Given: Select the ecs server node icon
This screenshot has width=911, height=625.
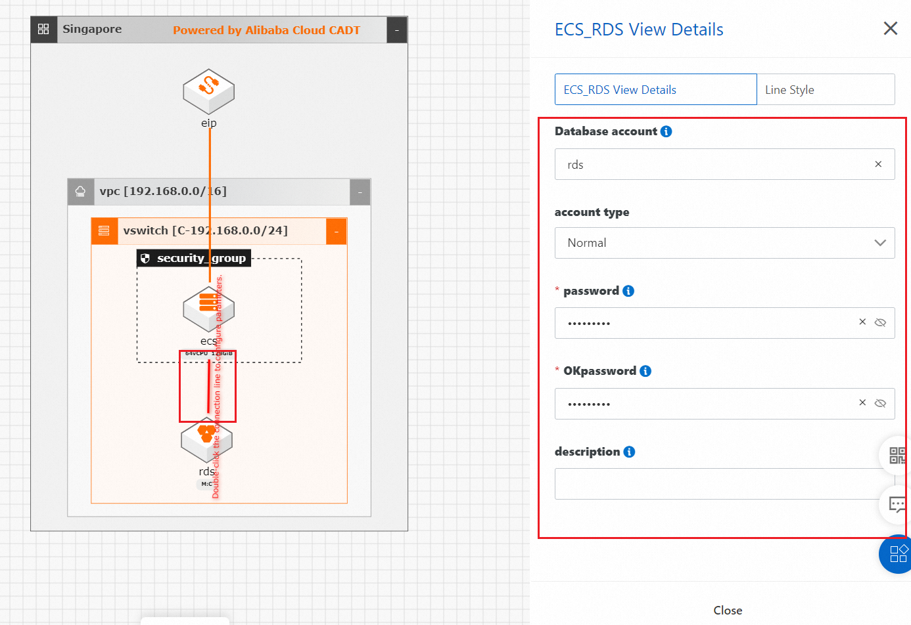Looking at the screenshot, I should click(x=208, y=309).
